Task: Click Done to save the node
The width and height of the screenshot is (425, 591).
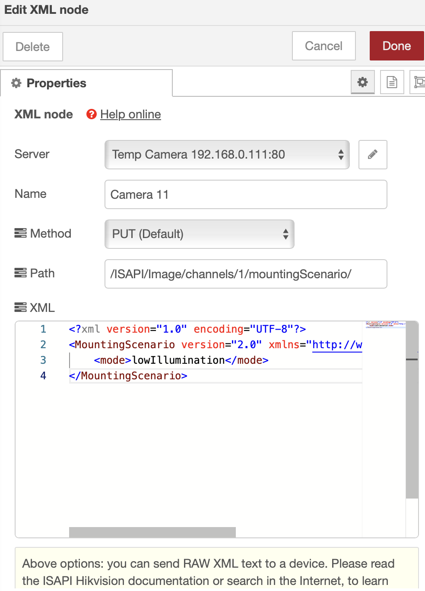Action: tap(396, 46)
